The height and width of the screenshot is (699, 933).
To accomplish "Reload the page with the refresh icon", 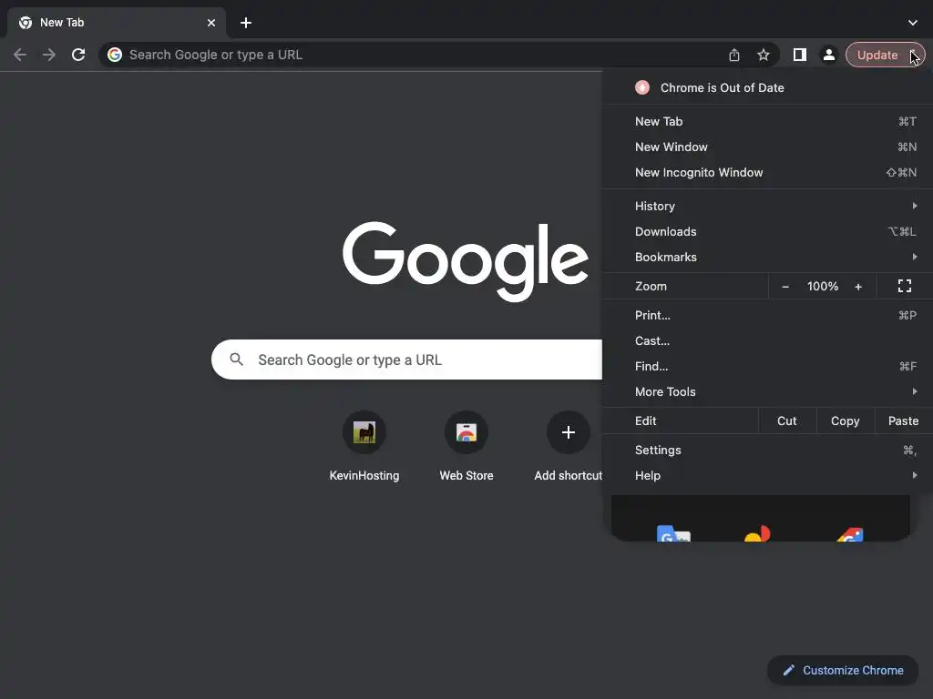I will [78, 55].
